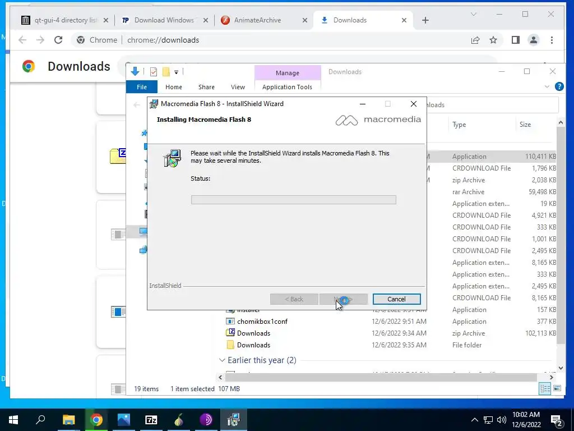The width and height of the screenshot is (574, 431).
Task: Switch to the Share ribbon tab
Action: (206, 87)
